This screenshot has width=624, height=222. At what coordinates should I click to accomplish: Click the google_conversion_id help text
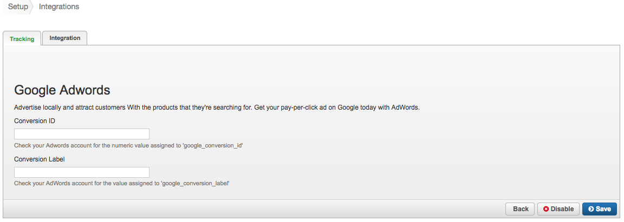pyautogui.click(x=128, y=146)
